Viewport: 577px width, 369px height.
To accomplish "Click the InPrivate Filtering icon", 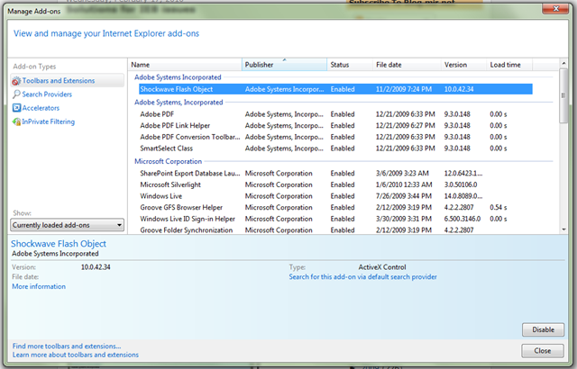I will pos(16,121).
